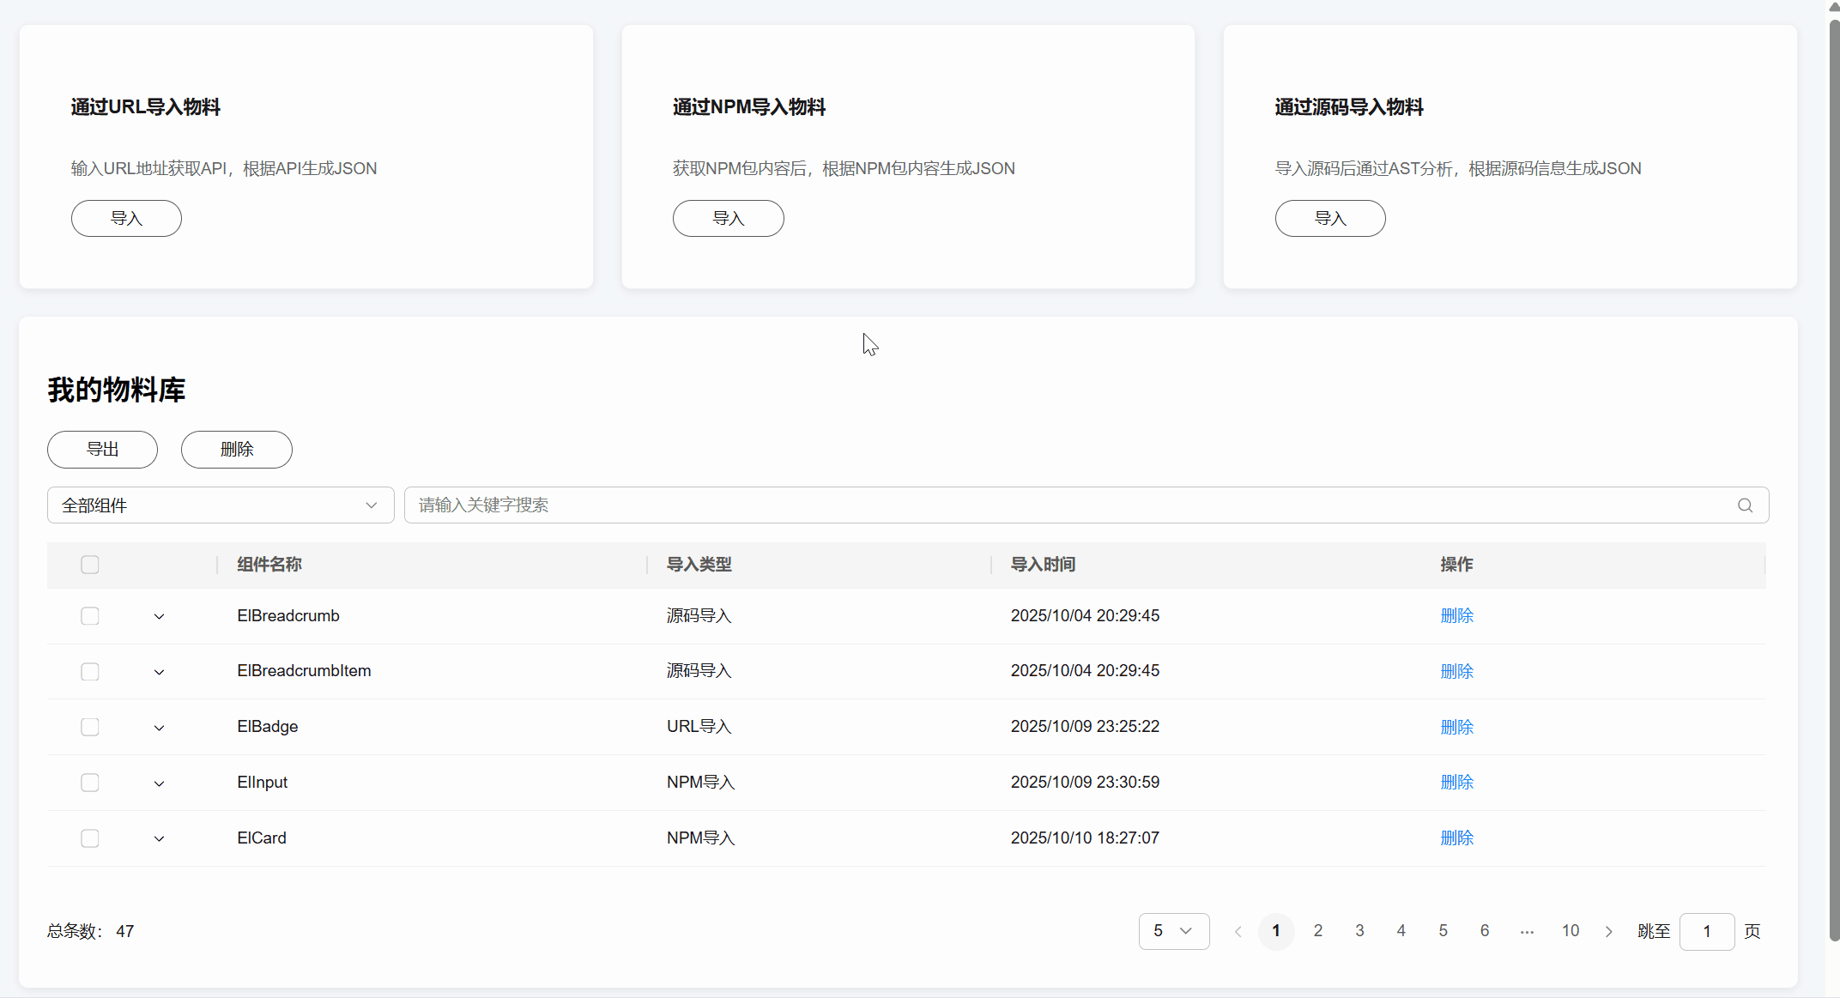The image size is (1840, 998).
Task: Go to next page arrow
Action: [x=1609, y=931]
